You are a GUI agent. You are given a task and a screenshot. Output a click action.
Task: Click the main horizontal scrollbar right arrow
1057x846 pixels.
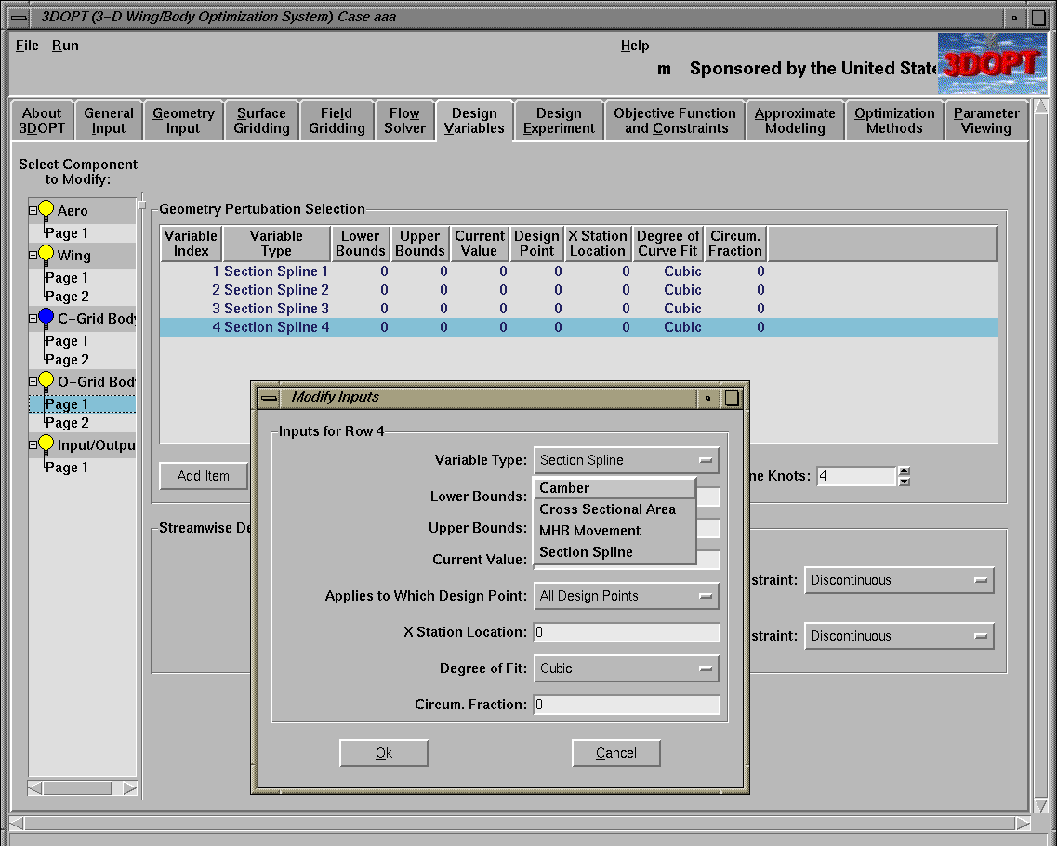click(1023, 823)
